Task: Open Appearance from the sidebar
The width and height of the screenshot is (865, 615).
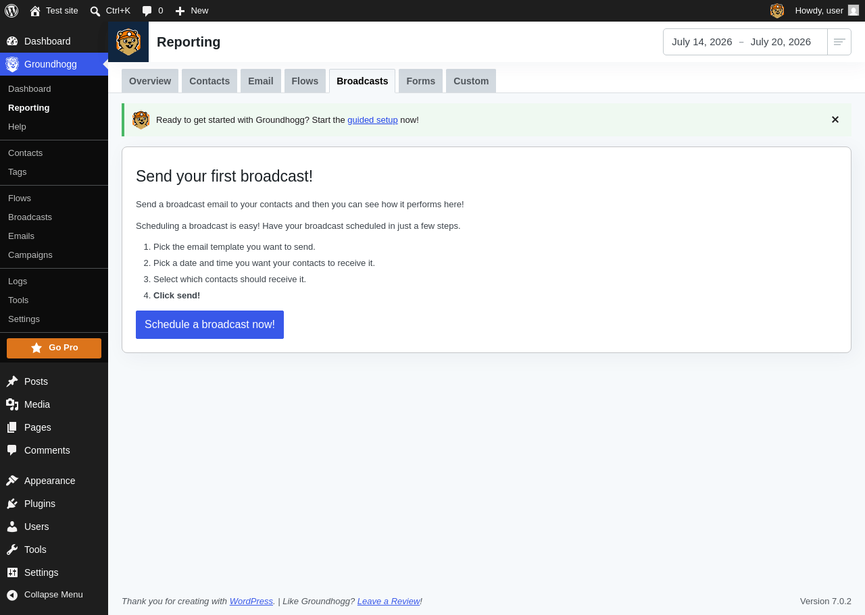Action: click(x=54, y=481)
